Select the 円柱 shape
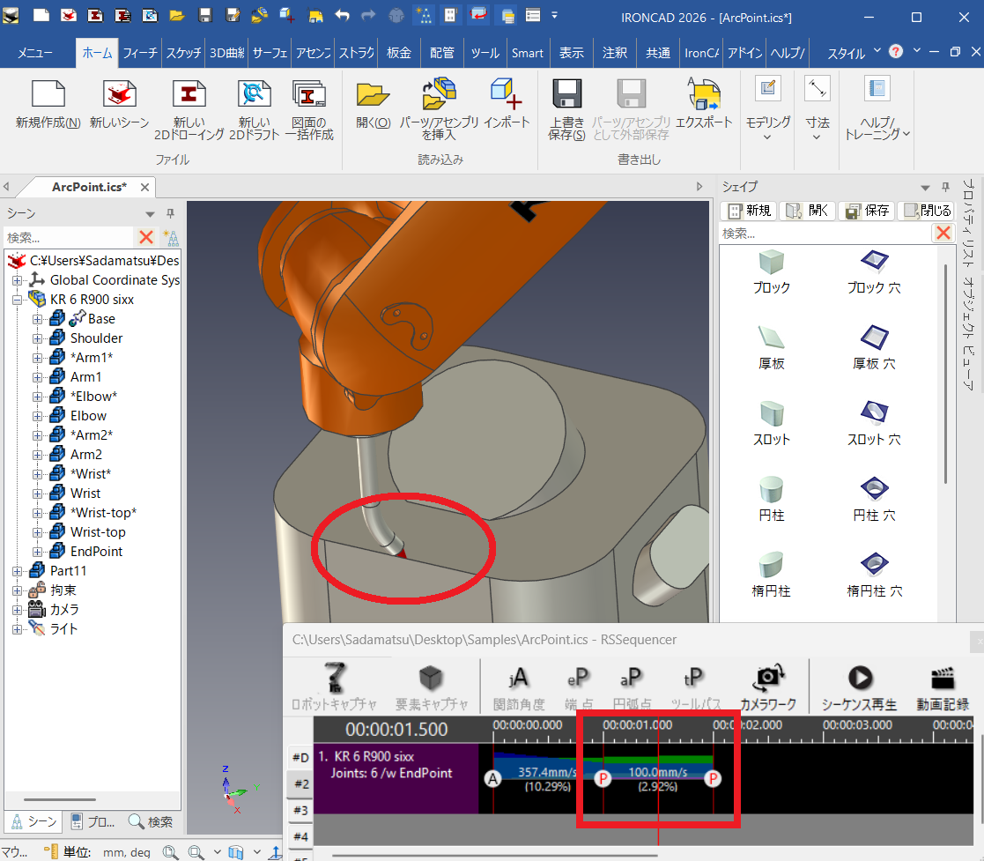 click(x=772, y=500)
